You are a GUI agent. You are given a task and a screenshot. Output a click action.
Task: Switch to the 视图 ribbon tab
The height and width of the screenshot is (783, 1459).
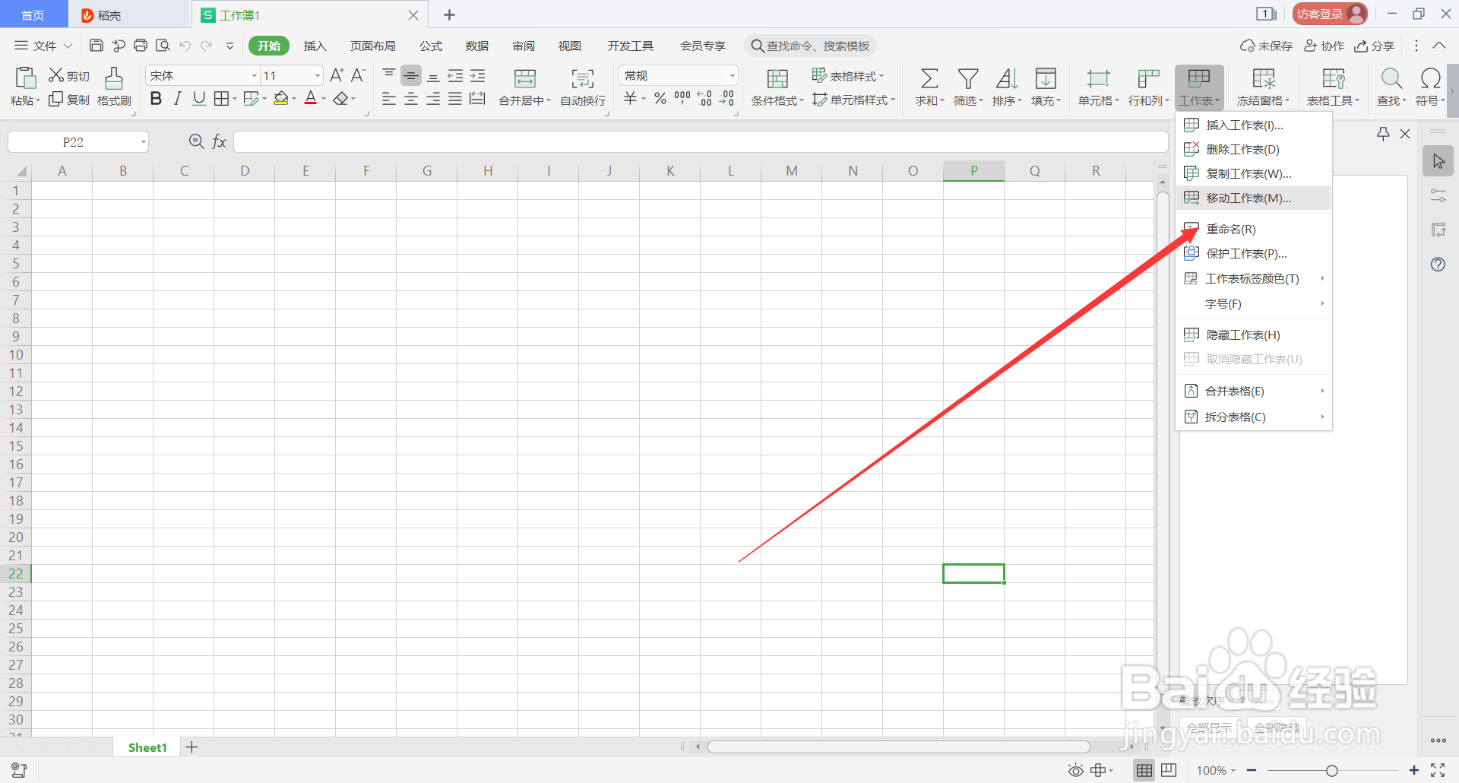(x=569, y=46)
